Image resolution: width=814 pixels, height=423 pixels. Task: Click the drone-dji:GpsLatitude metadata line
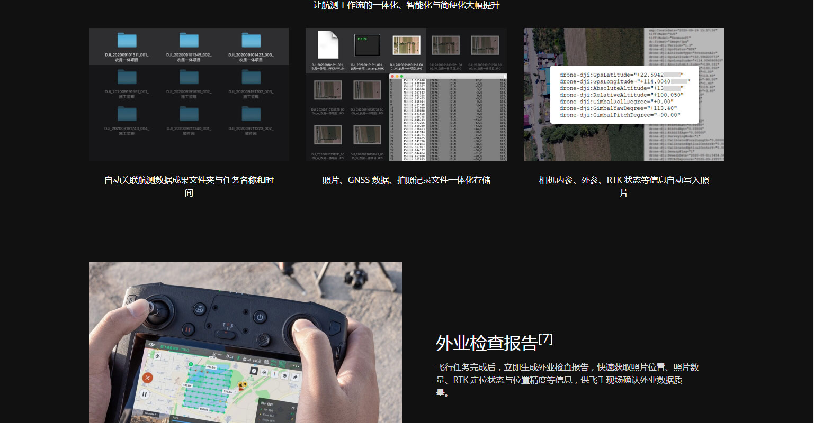[622, 75]
